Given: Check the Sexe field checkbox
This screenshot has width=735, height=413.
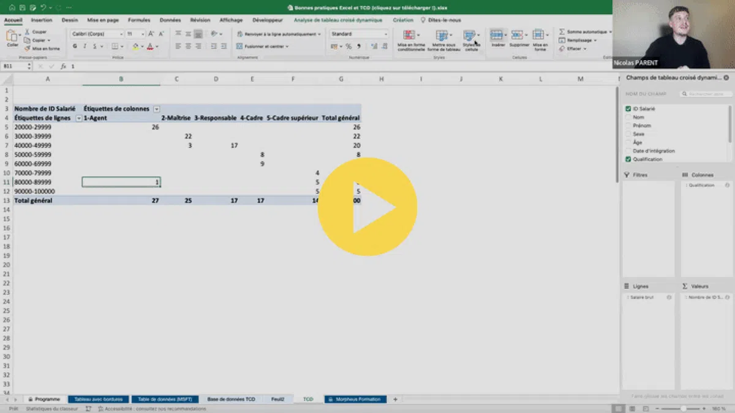Looking at the screenshot, I should click(628, 134).
